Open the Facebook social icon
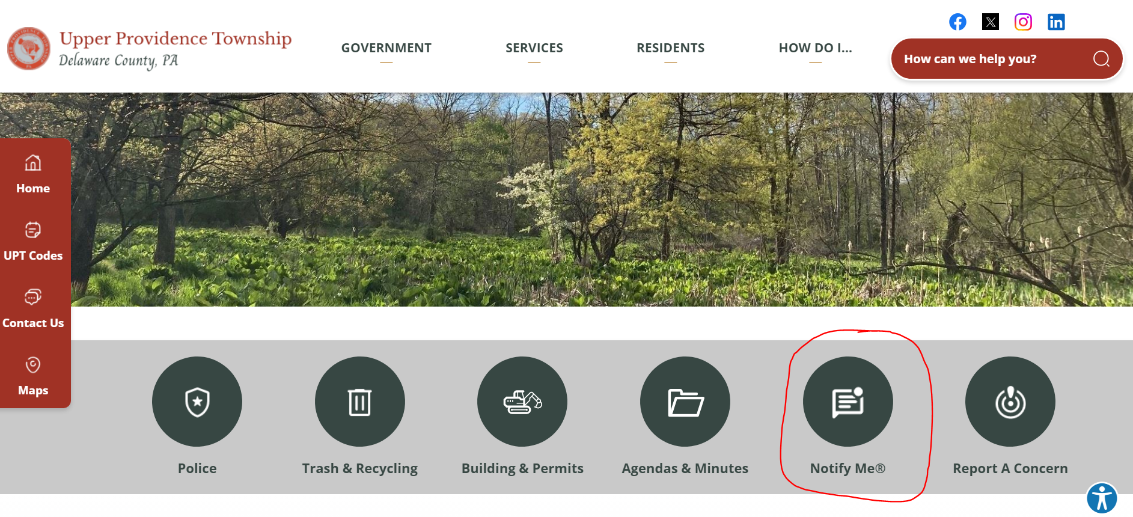This screenshot has height=517, width=1133. [x=957, y=22]
